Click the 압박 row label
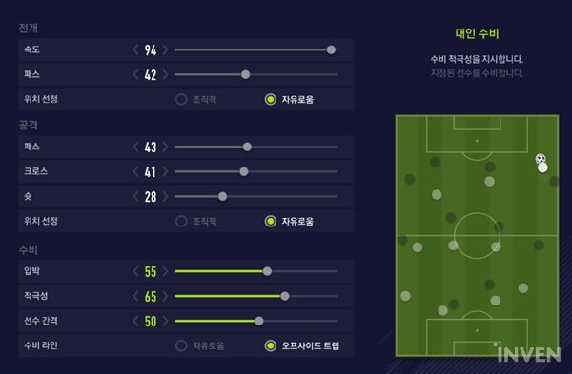This screenshot has width=572, height=374. [x=31, y=271]
